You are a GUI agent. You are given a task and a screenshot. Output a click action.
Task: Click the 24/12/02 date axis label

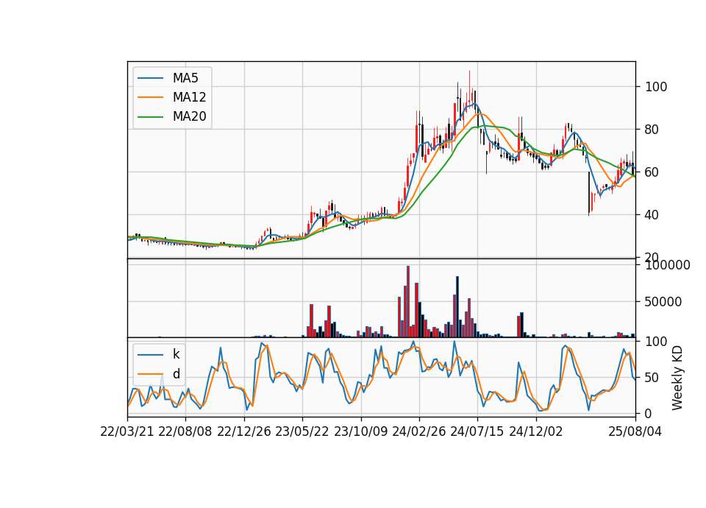(x=536, y=431)
